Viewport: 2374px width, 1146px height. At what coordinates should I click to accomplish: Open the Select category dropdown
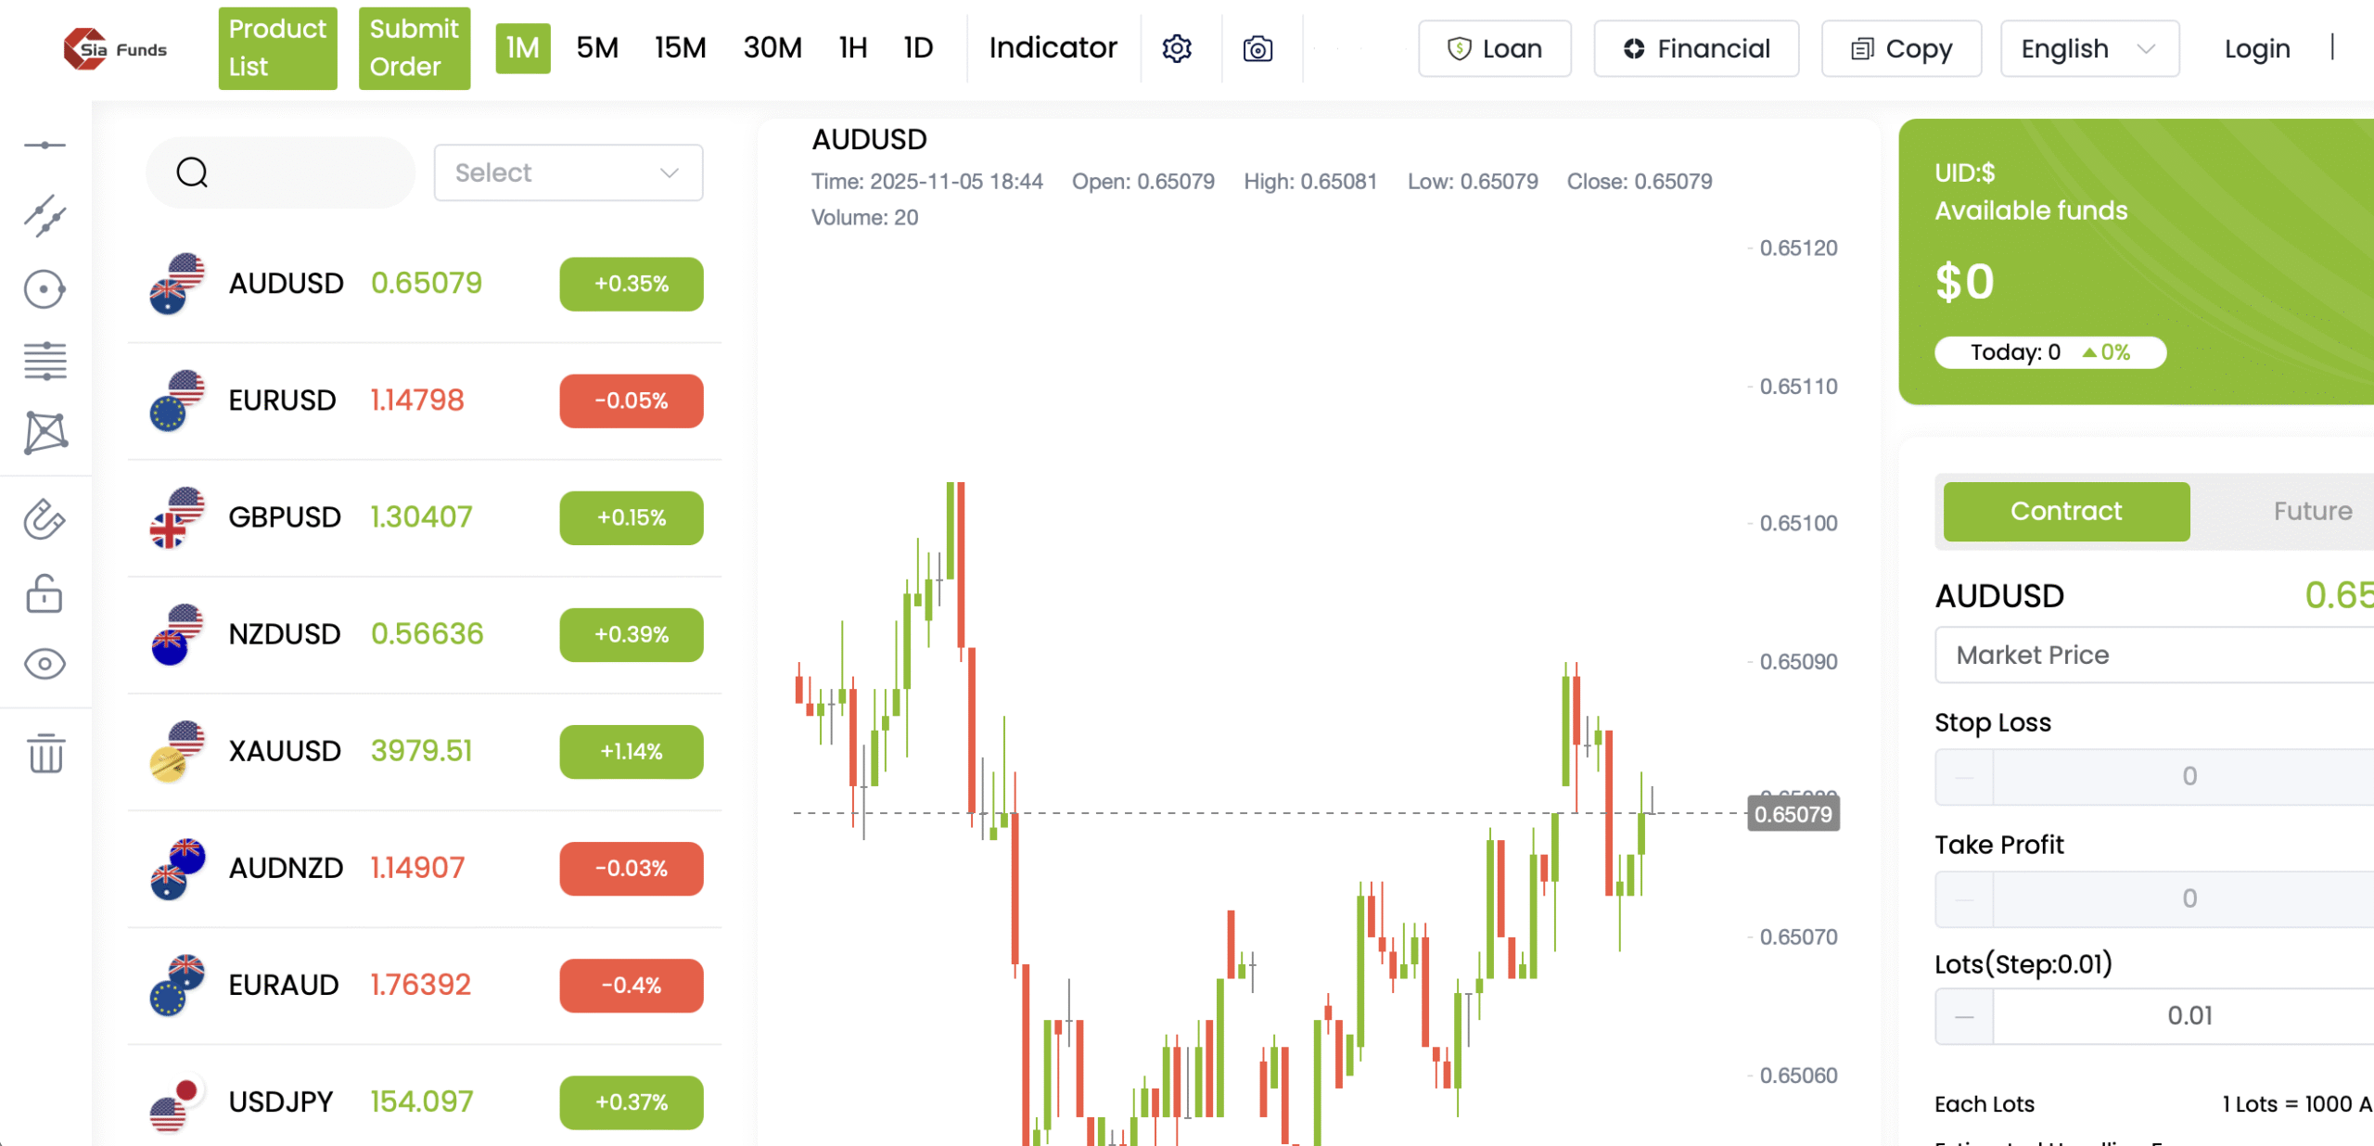tap(568, 172)
